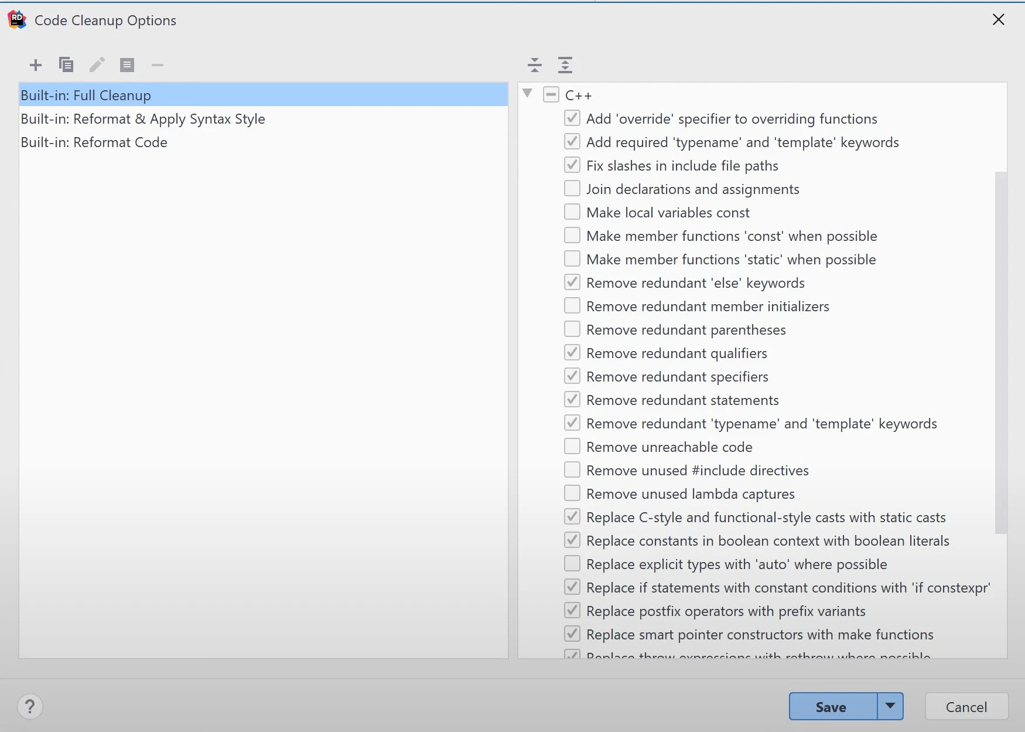
Task: Check Make member functions 'const' when possible
Action: [x=572, y=235]
